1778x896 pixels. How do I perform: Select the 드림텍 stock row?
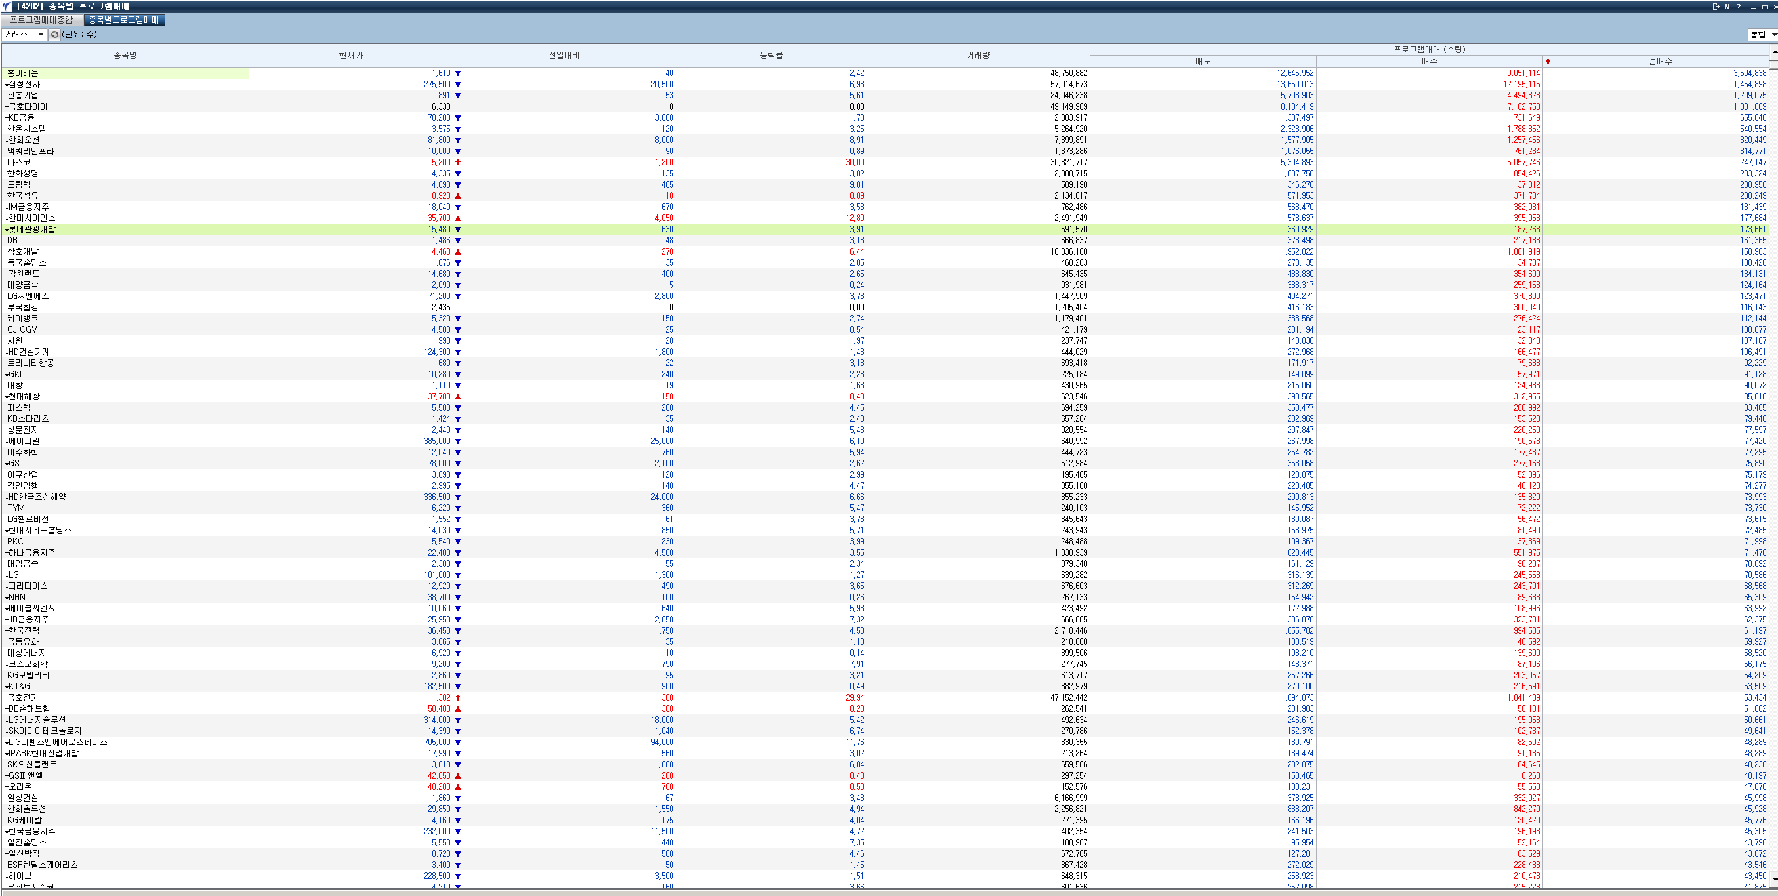(885, 184)
